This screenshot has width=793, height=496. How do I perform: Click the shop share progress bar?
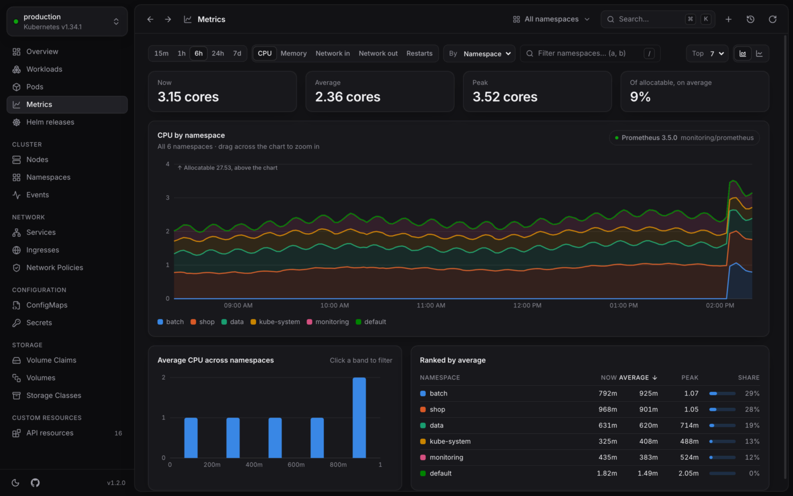click(x=723, y=409)
